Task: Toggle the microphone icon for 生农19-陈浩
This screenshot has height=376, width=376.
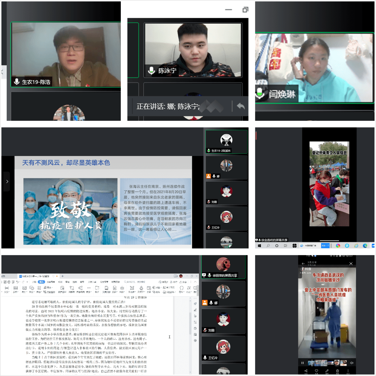Action: [17, 82]
